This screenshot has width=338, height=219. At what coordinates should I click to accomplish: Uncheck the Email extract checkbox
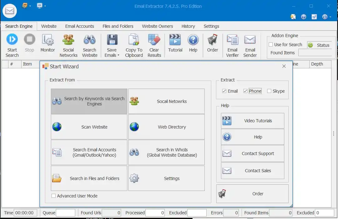point(224,91)
